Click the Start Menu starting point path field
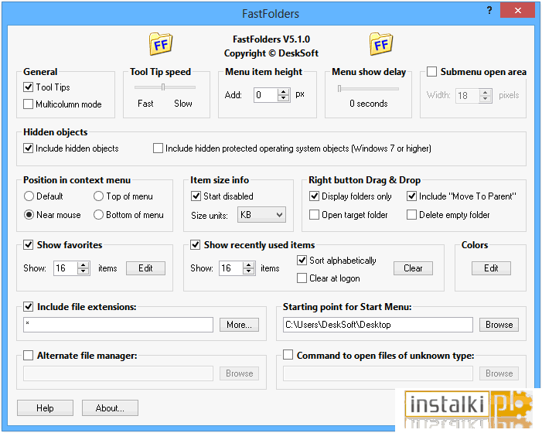 378,325
